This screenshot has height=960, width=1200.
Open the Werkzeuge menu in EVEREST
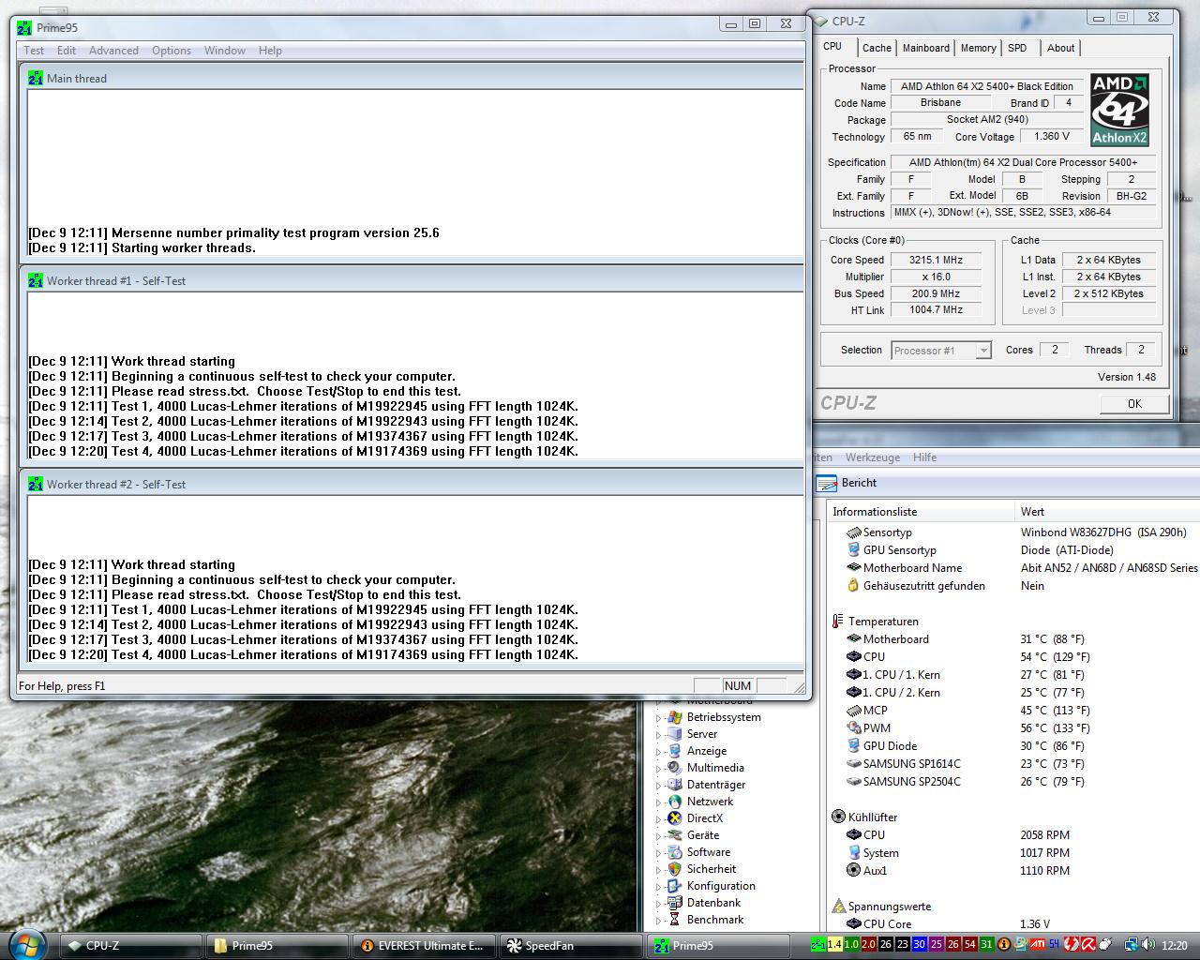tap(872, 457)
